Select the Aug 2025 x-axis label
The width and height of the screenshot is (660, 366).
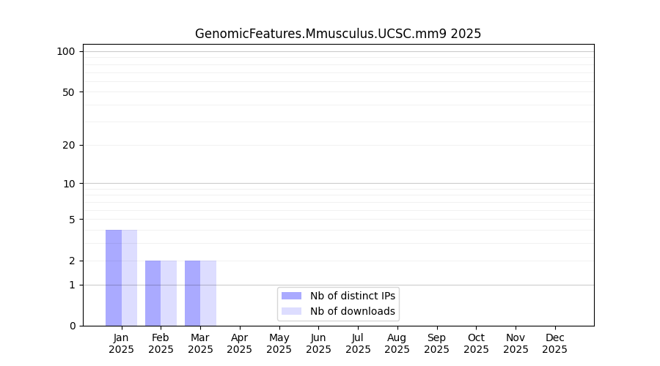[397, 343]
